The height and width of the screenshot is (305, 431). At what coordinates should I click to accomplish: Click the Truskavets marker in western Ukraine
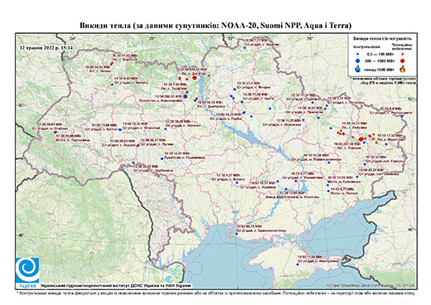(x=56, y=133)
